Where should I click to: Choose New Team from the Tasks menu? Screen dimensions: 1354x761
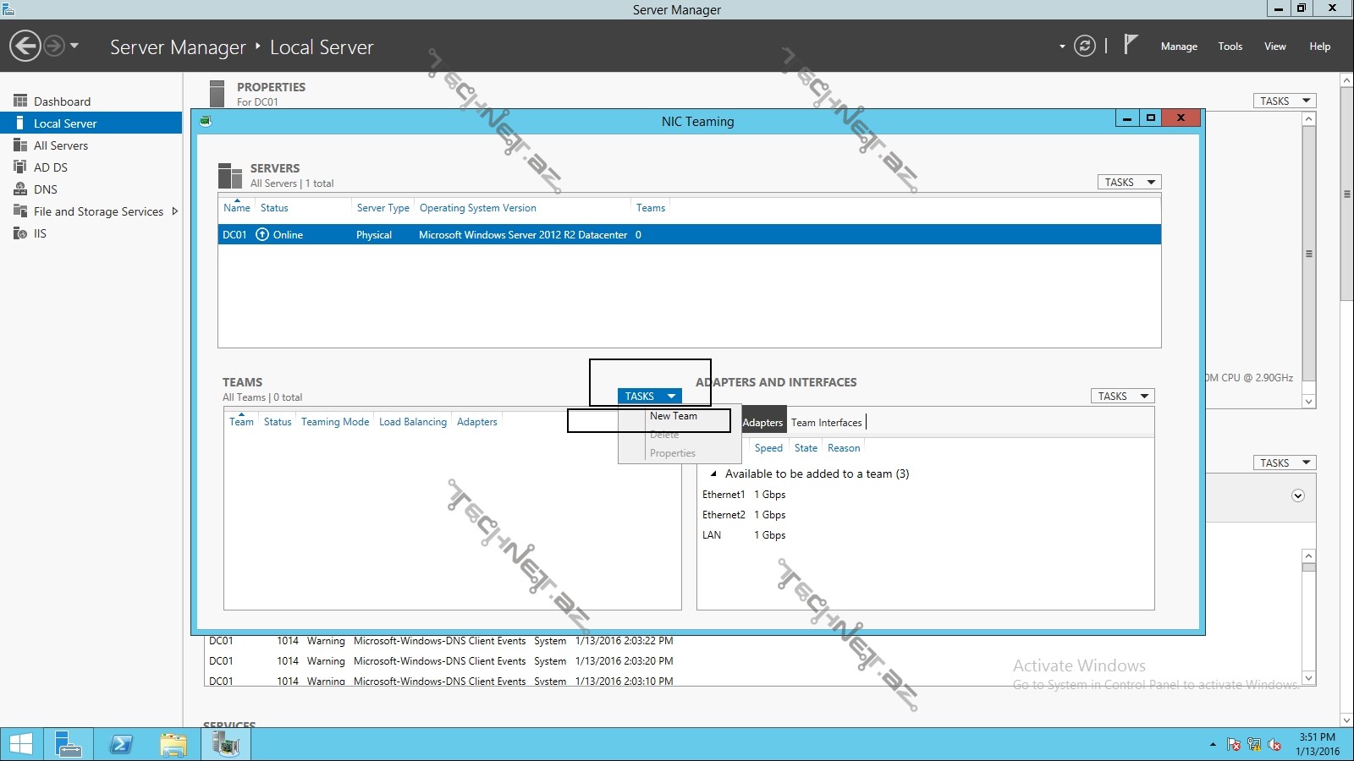pos(674,416)
